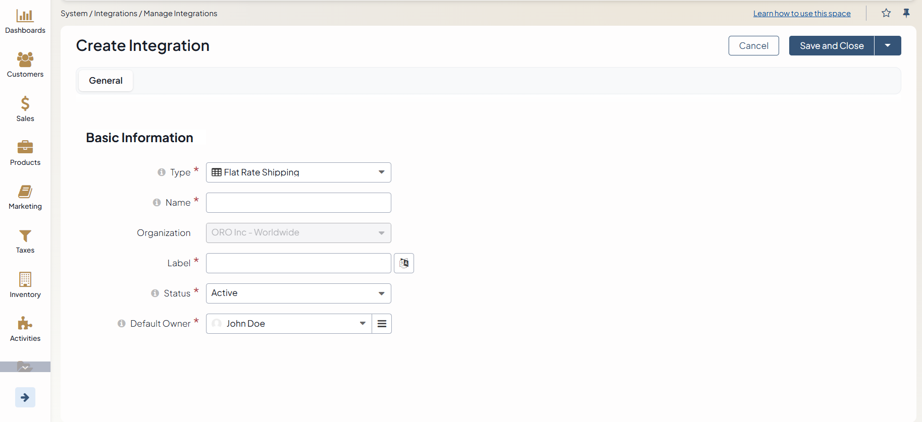Open the Taxes funnel icon
922x422 pixels.
25,235
